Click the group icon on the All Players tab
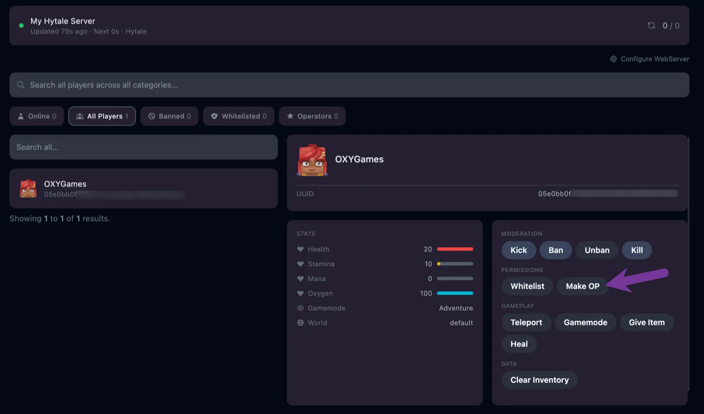This screenshot has width=704, height=414. pyautogui.click(x=80, y=116)
